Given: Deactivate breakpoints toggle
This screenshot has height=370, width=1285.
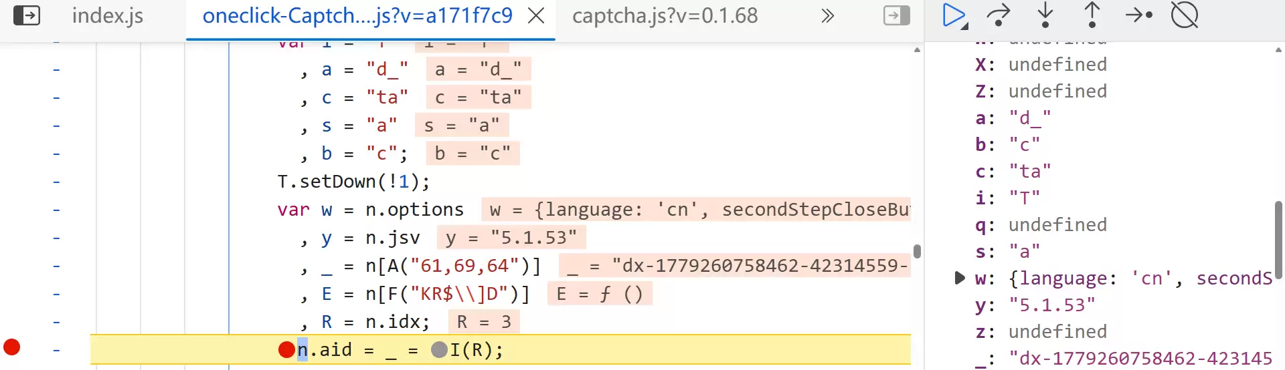Looking at the screenshot, I should point(1185,15).
